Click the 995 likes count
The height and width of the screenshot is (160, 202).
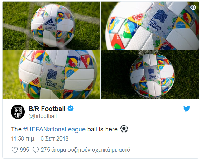pyautogui.click(x=24, y=150)
